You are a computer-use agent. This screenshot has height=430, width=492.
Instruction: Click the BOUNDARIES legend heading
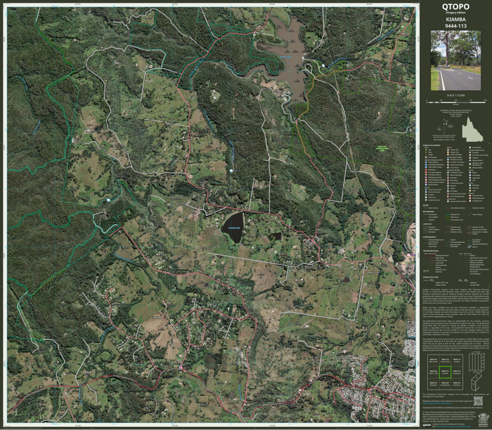coord(429,211)
